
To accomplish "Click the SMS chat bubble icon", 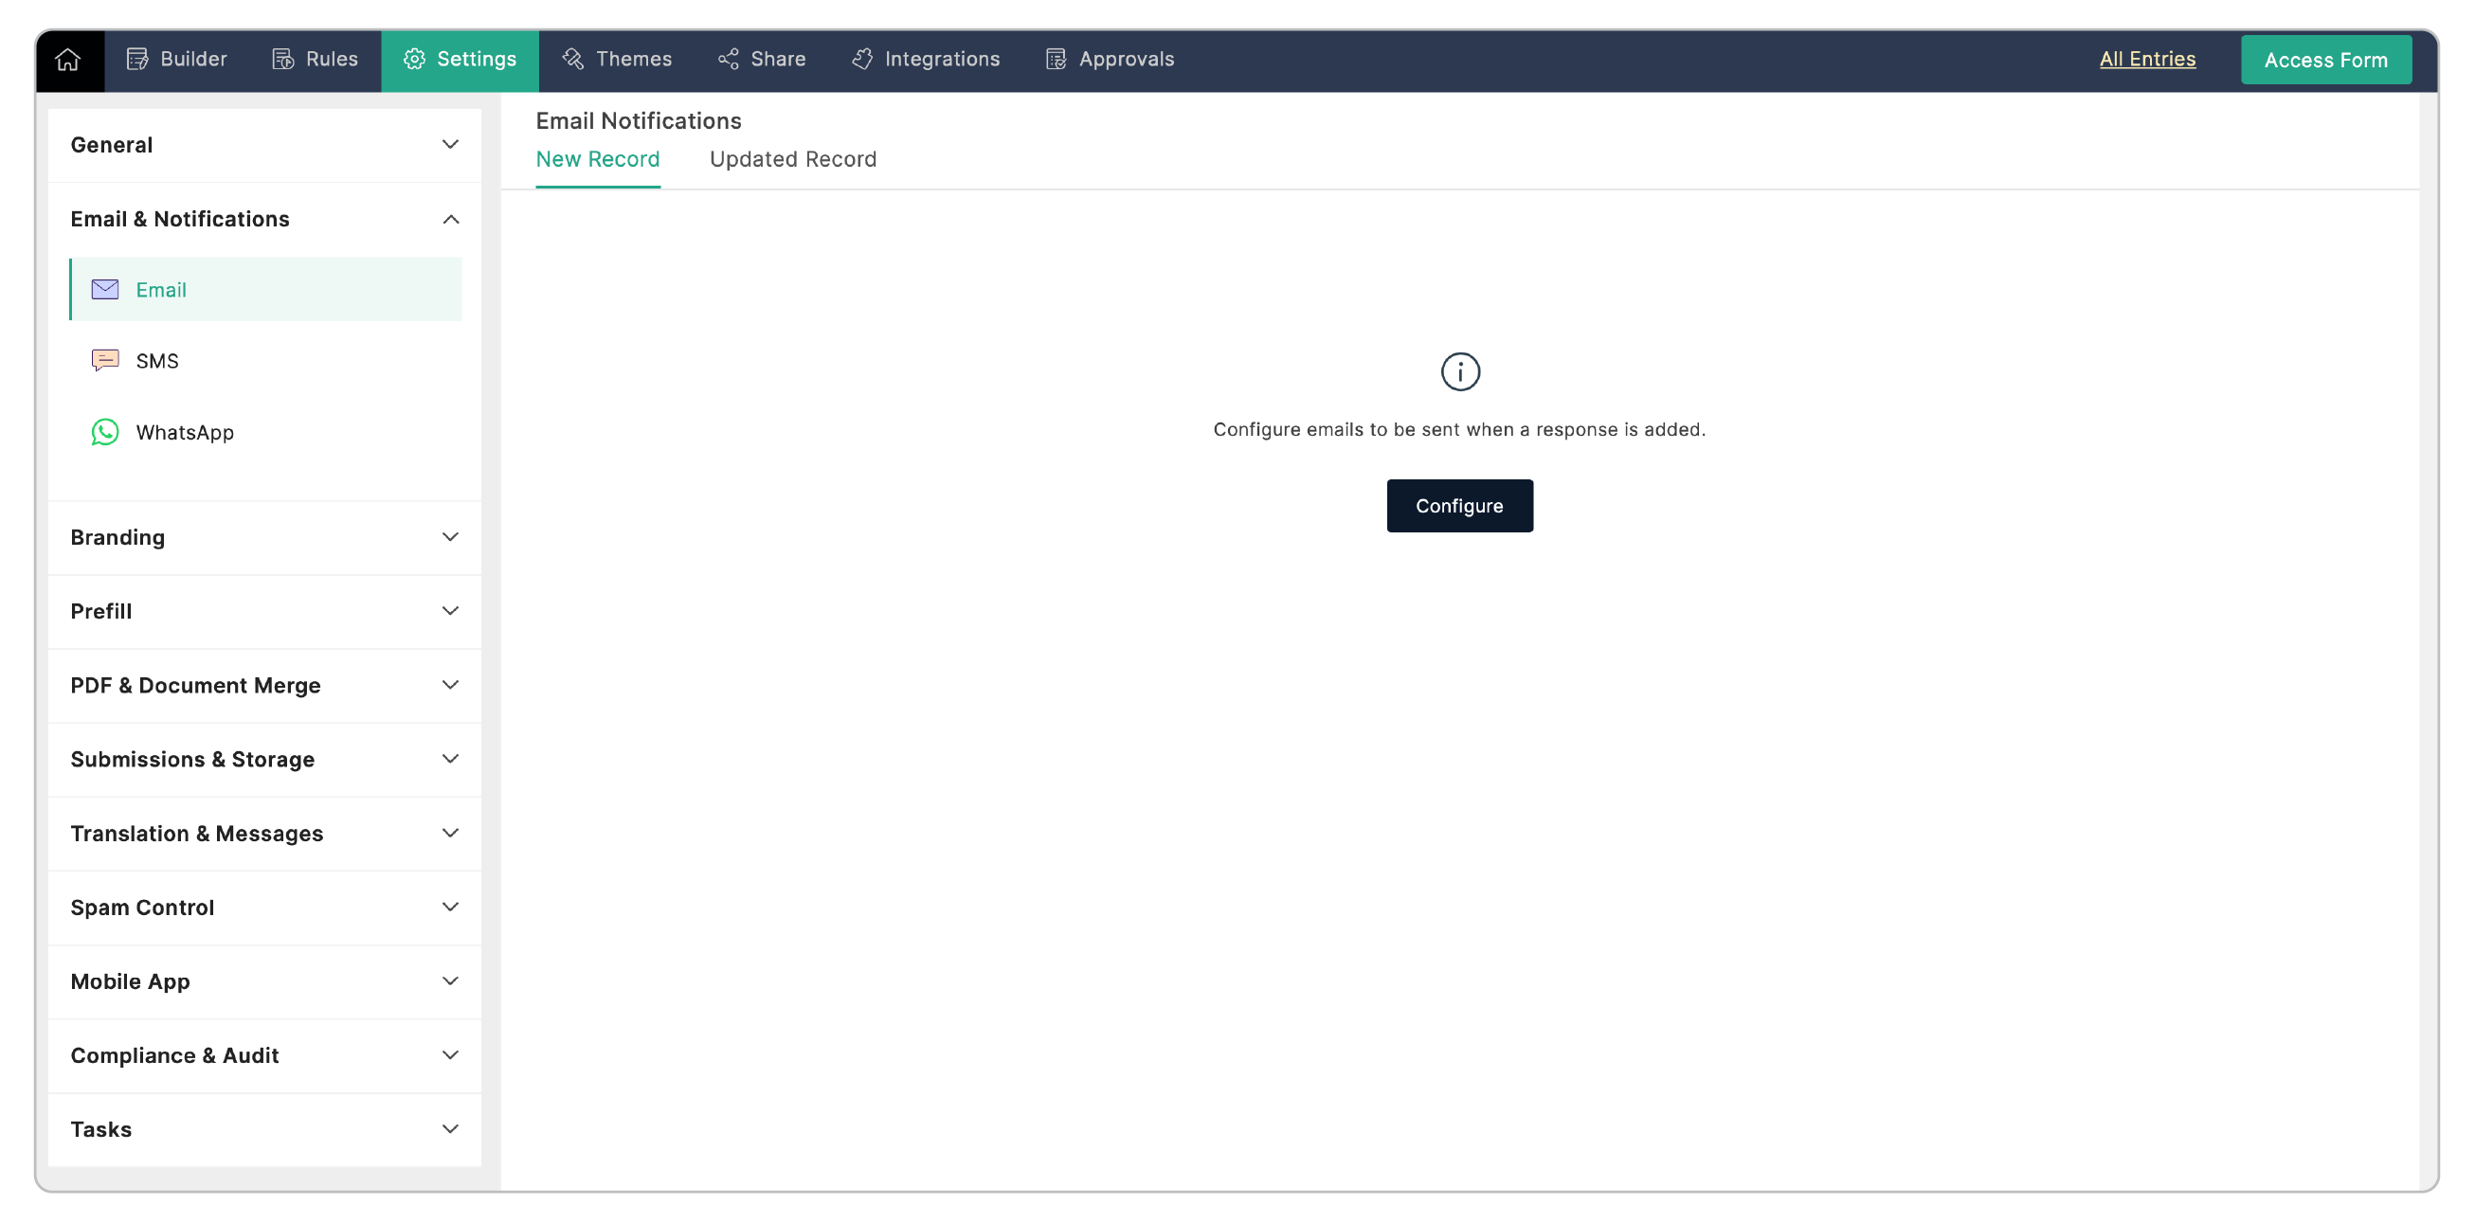I will [x=105, y=360].
